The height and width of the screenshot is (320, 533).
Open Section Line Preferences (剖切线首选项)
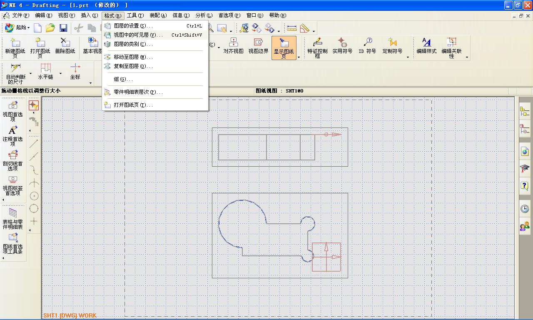[13, 160]
